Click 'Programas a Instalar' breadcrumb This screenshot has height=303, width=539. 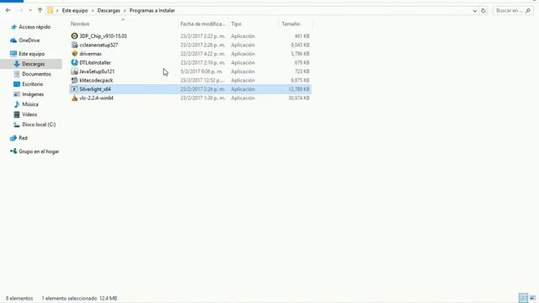152,11
